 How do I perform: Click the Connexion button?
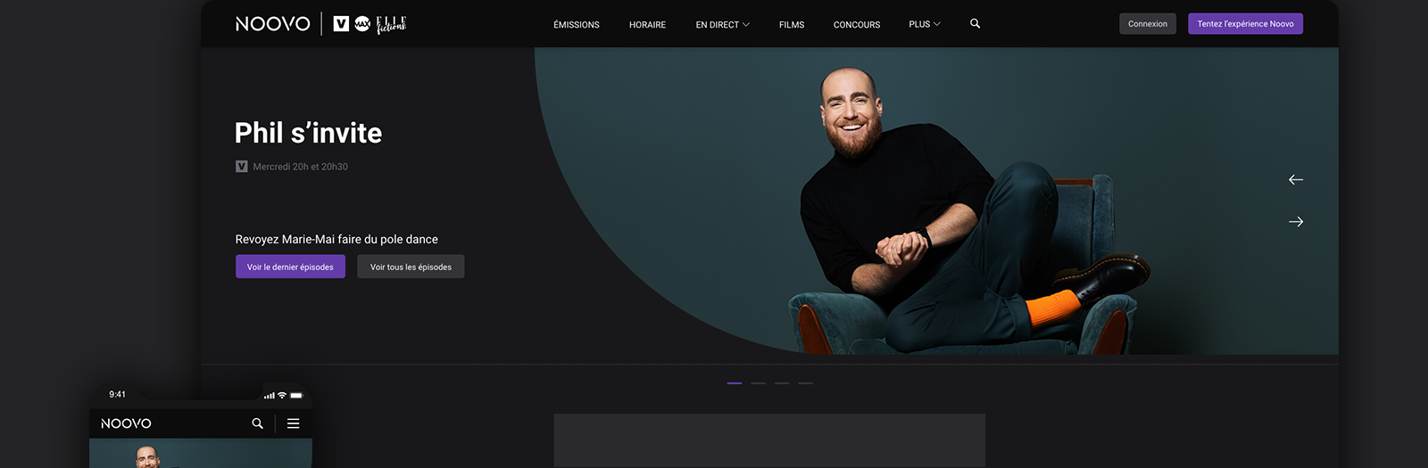1147,24
